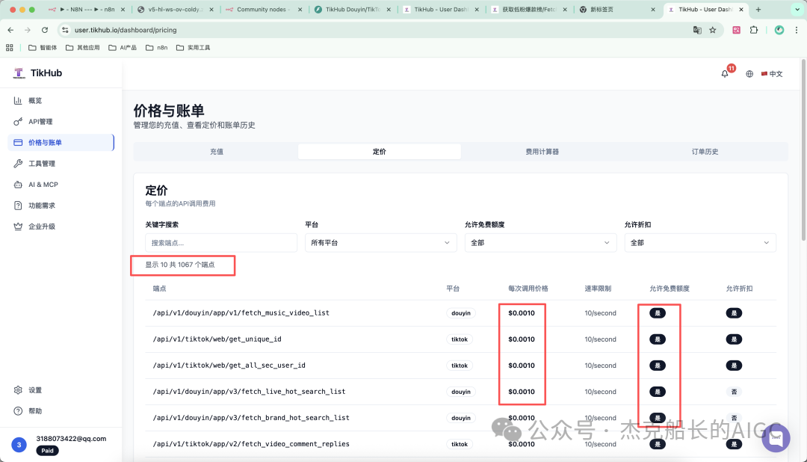This screenshot has width=807, height=462.
Task: Switch to the Community nodes browser tab
Action: (262, 9)
